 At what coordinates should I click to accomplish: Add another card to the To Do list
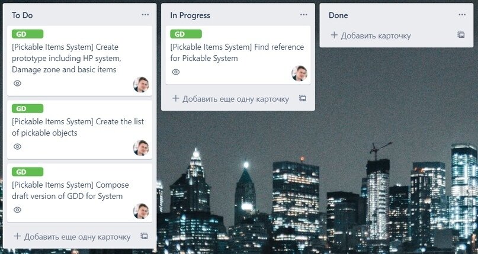tap(72, 237)
